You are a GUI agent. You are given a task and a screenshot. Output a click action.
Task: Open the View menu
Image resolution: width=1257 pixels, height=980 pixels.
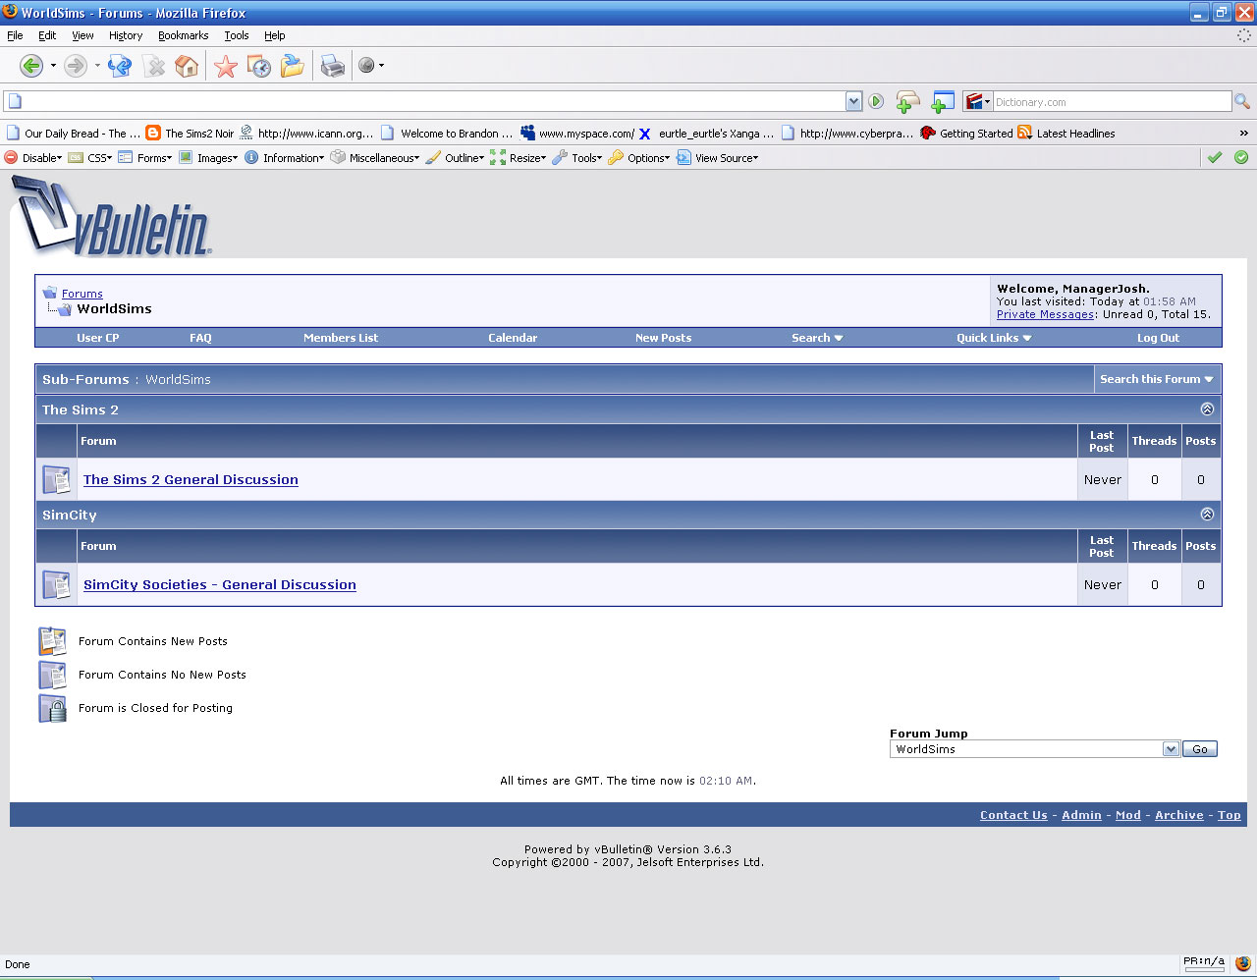(x=82, y=35)
